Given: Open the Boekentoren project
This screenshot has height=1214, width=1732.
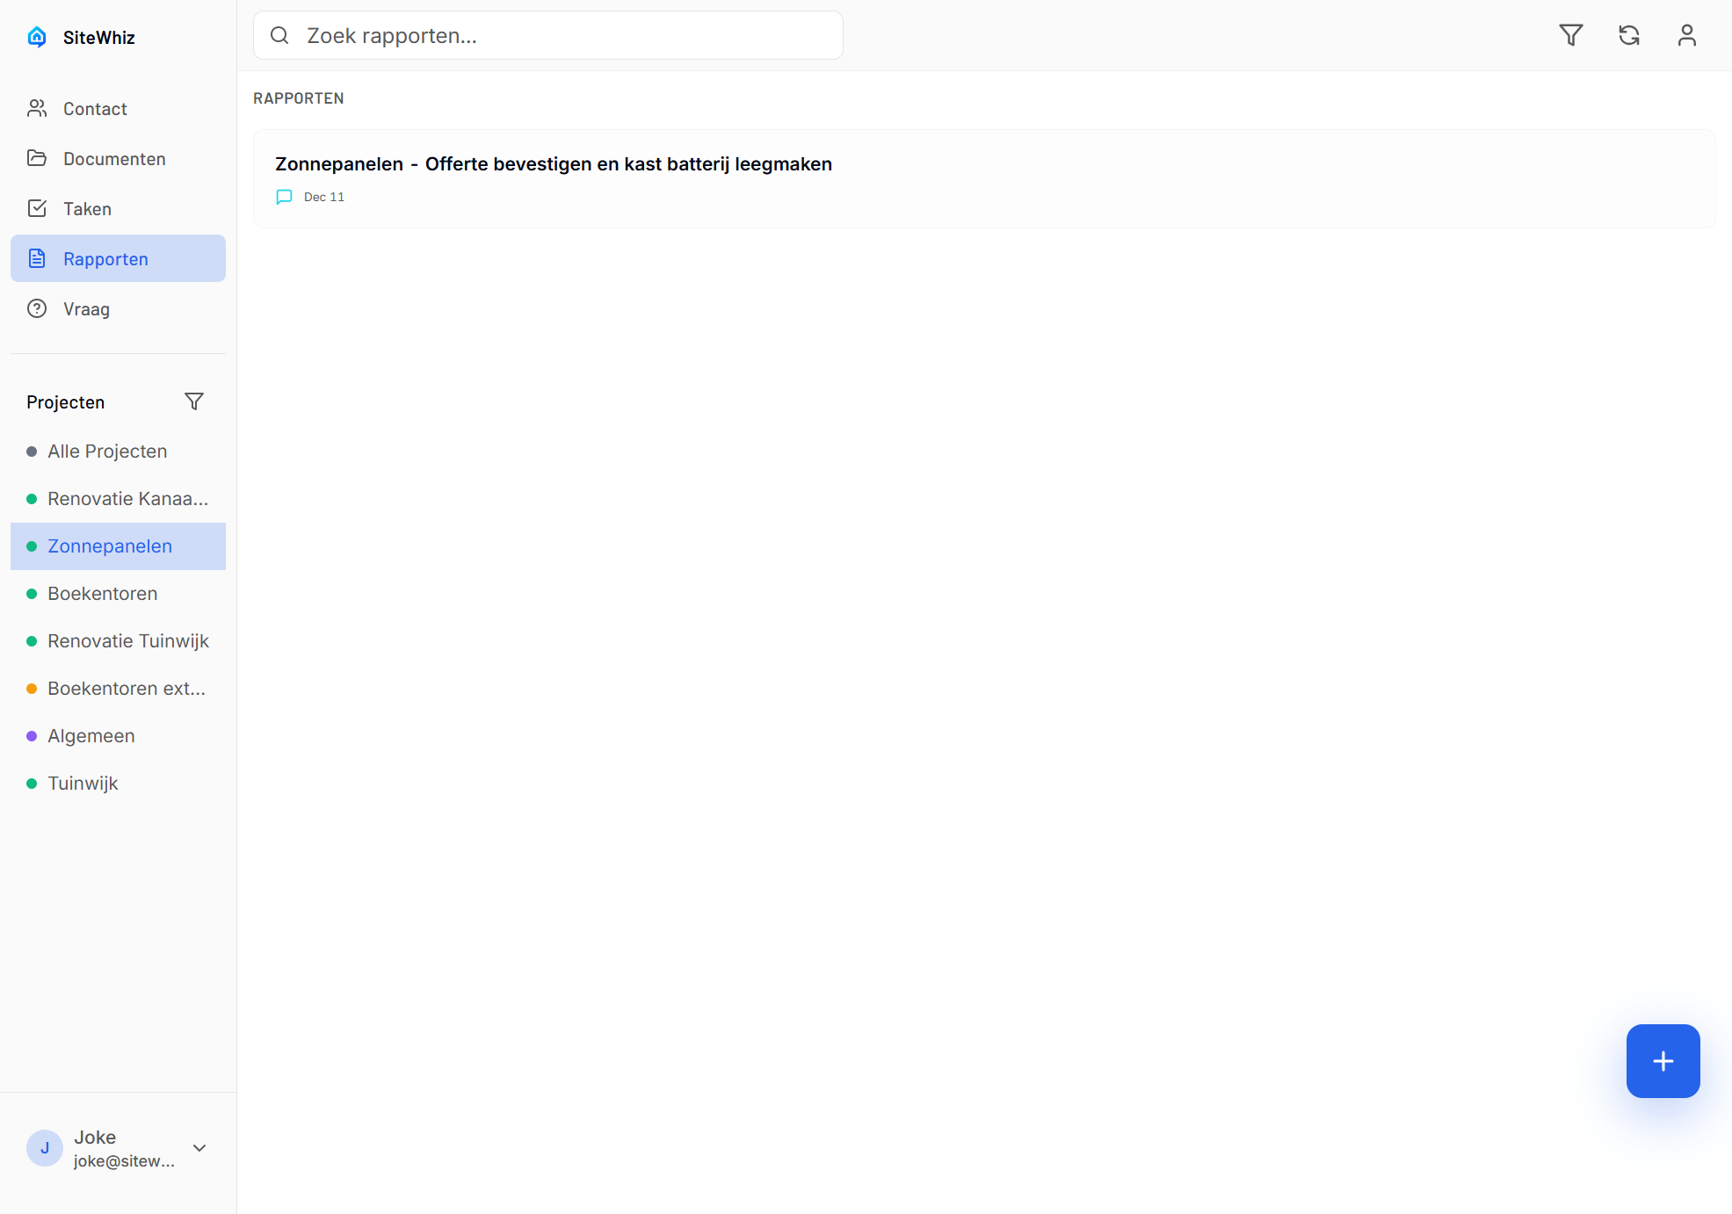Looking at the screenshot, I should click(102, 593).
